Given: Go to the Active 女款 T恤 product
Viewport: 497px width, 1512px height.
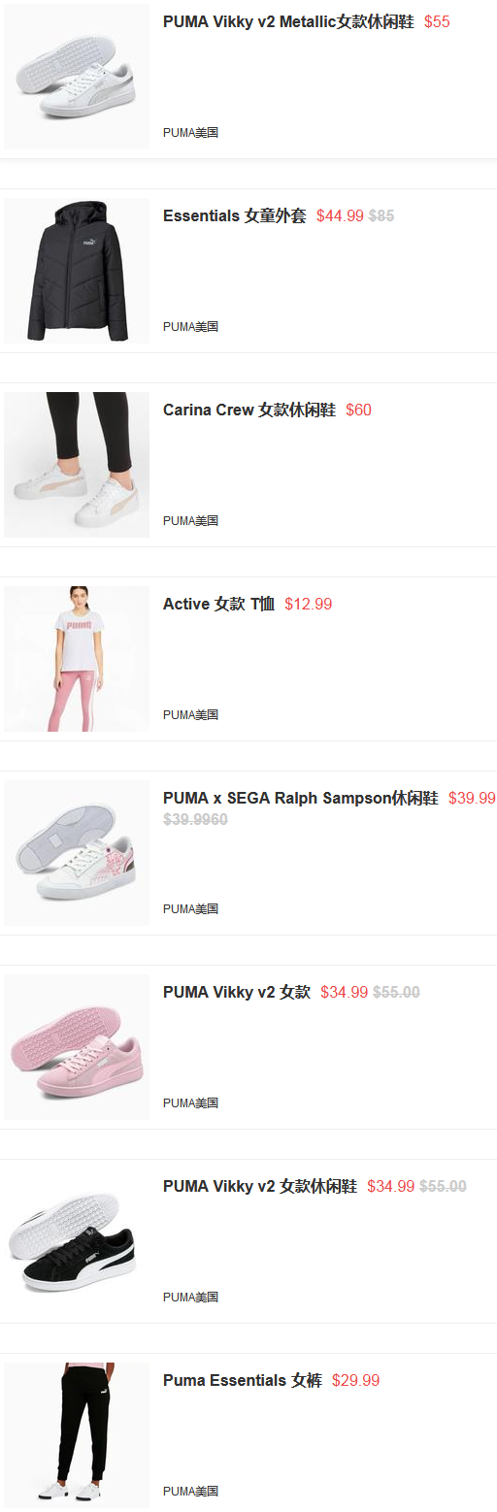Looking at the screenshot, I should [219, 604].
